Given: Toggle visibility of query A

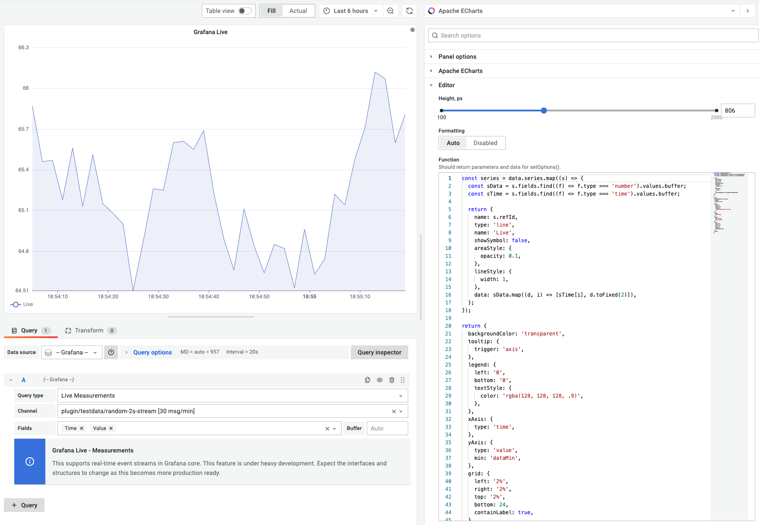Looking at the screenshot, I should coord(380,380).
